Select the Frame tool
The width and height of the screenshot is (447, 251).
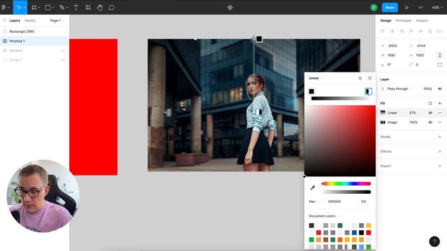34,8
